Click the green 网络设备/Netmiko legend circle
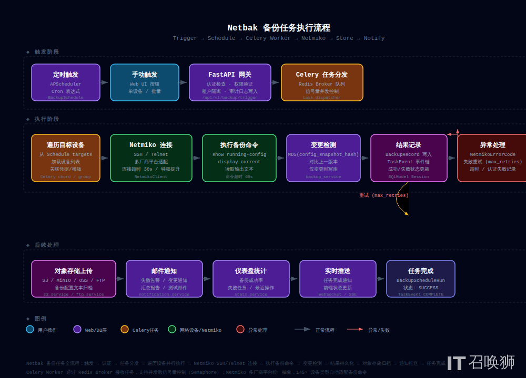 [x=172, y=330]
